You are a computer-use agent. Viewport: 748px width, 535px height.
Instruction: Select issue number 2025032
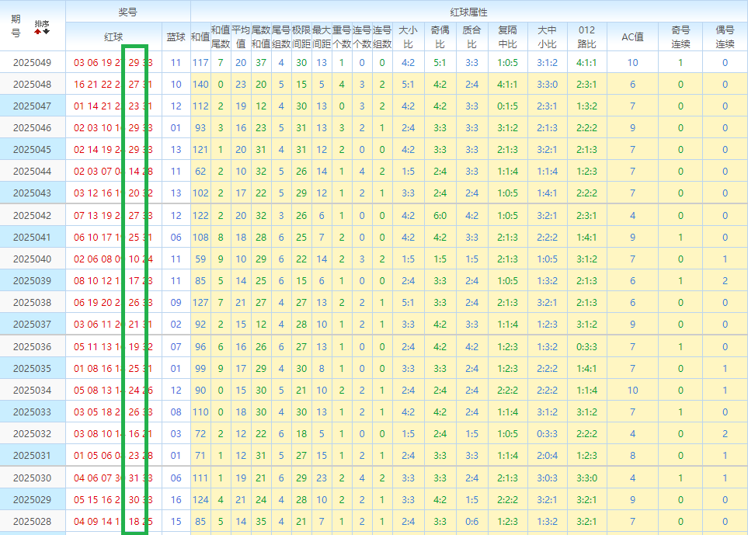coord(32,433)
